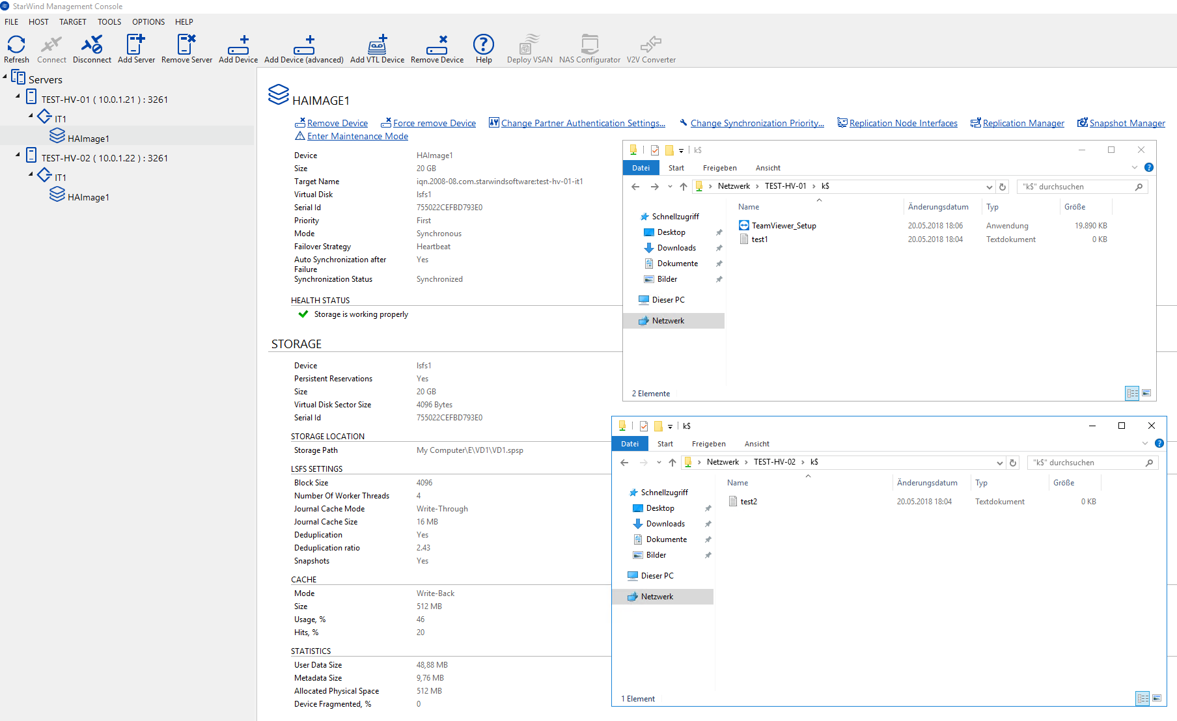This screenshot has height=721, width=1177.
Task: Open Start tab in TEST-HV-01 explorer
Action: click(x=676, y=168)
